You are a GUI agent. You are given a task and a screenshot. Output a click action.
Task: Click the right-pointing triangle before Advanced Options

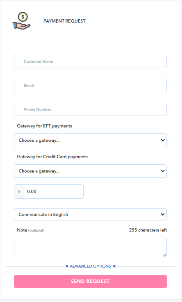click(x=67, y=266)
